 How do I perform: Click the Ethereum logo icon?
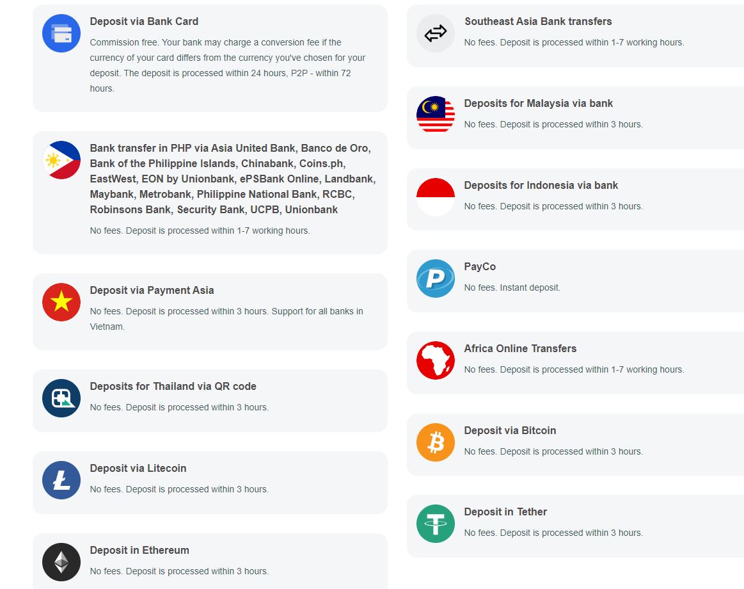pyautogui.click(x=61, y=562)
